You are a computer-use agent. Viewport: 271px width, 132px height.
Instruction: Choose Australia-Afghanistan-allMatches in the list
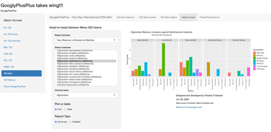tap(73, 85)
